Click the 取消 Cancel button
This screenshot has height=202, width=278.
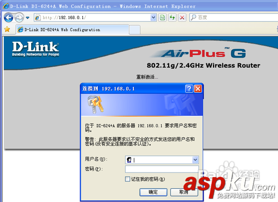[184, 192]
